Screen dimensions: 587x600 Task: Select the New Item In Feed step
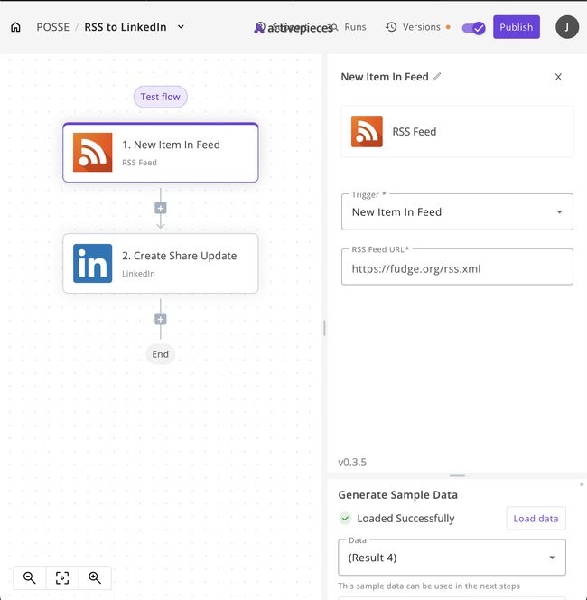[161, 153]
